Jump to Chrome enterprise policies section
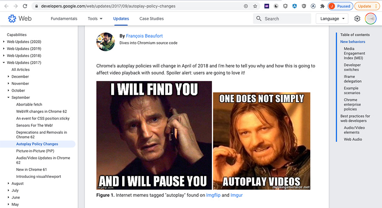The width and height of the screenshot is (382, 208). point(352,104)
